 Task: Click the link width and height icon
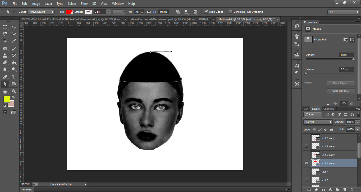[x=149, y=12]
